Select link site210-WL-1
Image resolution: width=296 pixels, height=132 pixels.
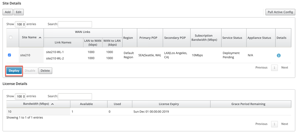pos(55,52)
